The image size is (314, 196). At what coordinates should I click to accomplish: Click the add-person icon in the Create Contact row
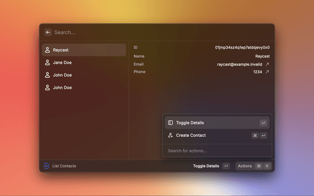pyautogui.click(x=170, y=135)
